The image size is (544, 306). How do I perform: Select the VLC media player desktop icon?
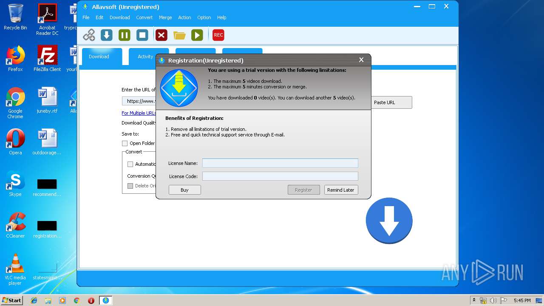click(x=15, y=269)
